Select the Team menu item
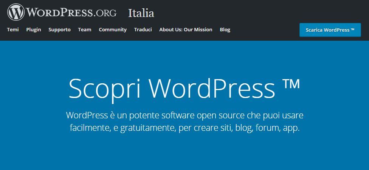This screenshot has height=170, width=369. pos(85,29)
